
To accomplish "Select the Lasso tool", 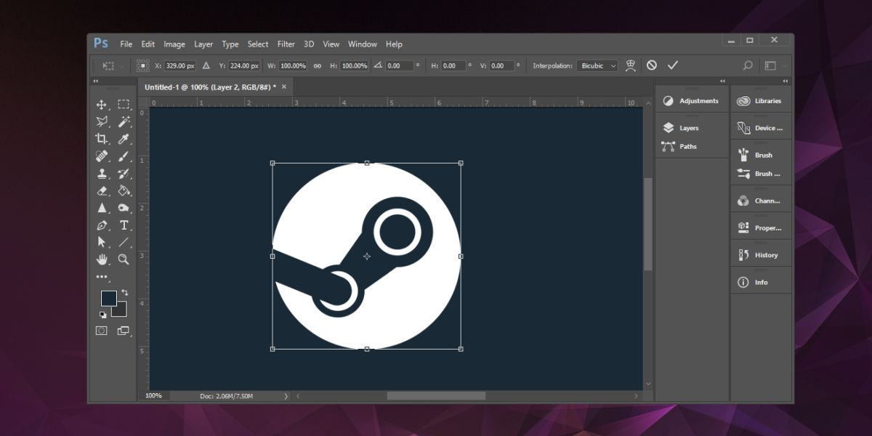I will 100,121.
